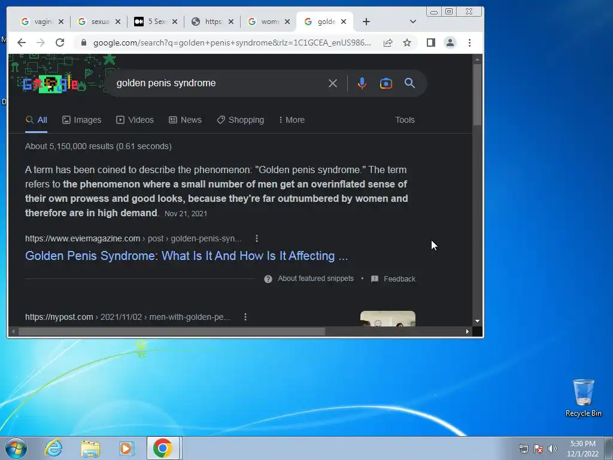Start voice search with microphone
This screenshot has height=460, width=613.
coord(362,83)
